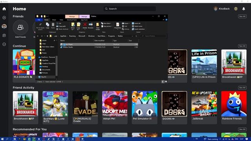The image size is (251, 141).
Task: Open Explorer recent locations dropdown arrow
Action: (45, 36)
